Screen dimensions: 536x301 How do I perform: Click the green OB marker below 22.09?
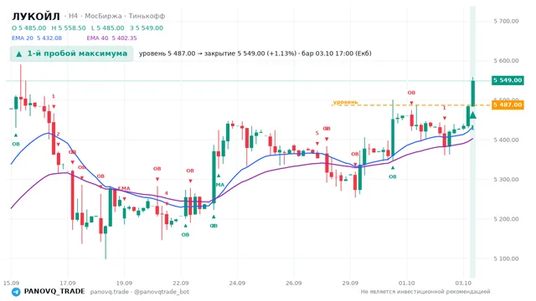[185, 235]
